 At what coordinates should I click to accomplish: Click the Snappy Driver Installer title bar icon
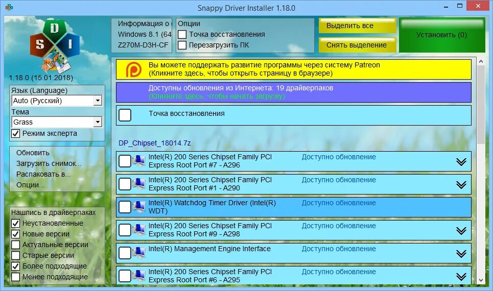[x=9, y=8]
